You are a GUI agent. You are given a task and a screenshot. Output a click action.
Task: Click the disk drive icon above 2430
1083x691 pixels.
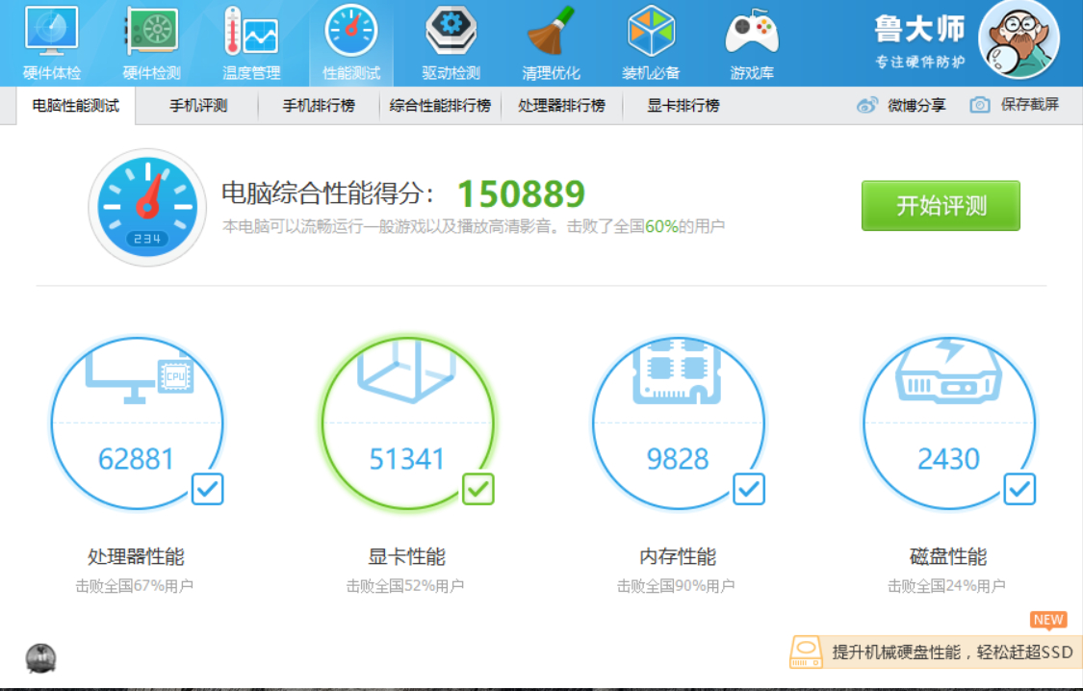(x=948, y=371)
